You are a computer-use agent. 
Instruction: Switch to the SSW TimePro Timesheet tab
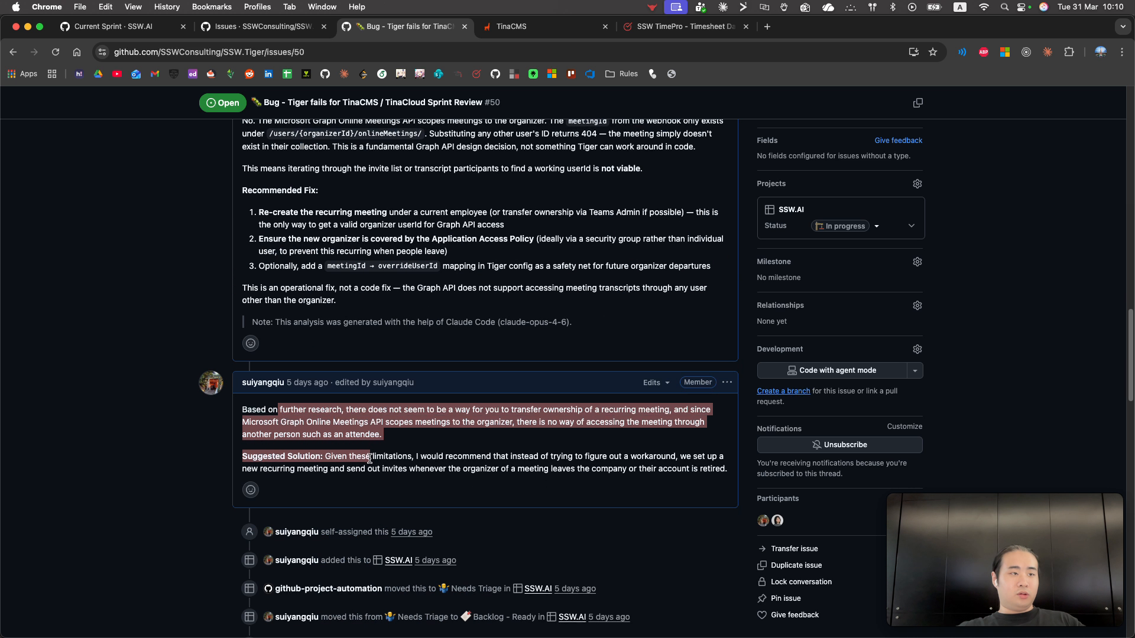click(x=686, y=27)
